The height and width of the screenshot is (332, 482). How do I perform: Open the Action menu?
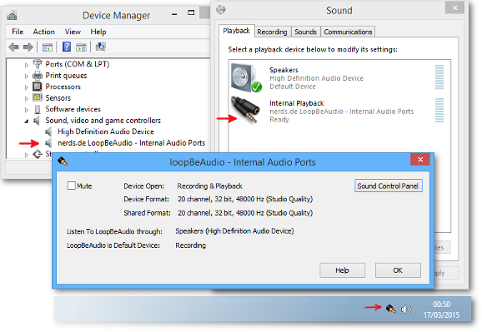pos(44,32)
